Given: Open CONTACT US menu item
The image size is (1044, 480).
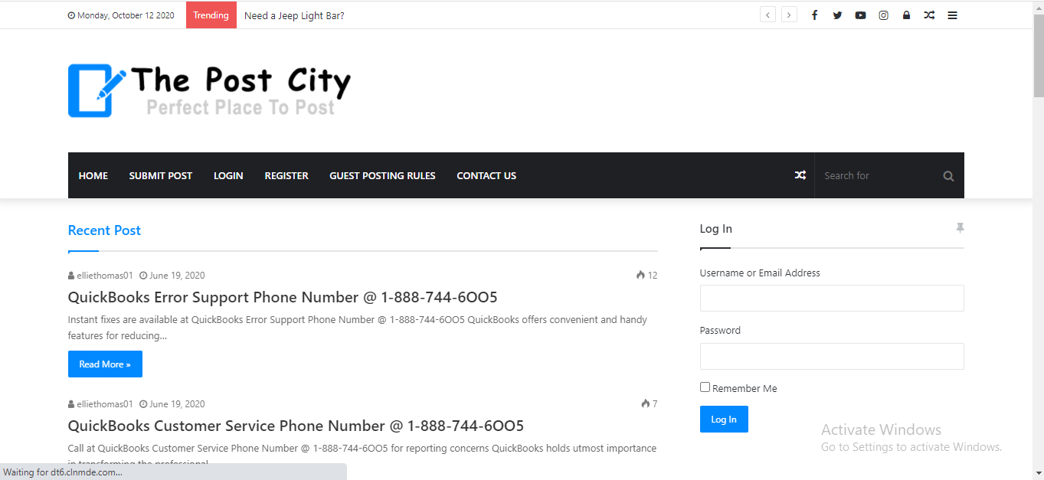Looking at the screenshot, I should 486,175.
